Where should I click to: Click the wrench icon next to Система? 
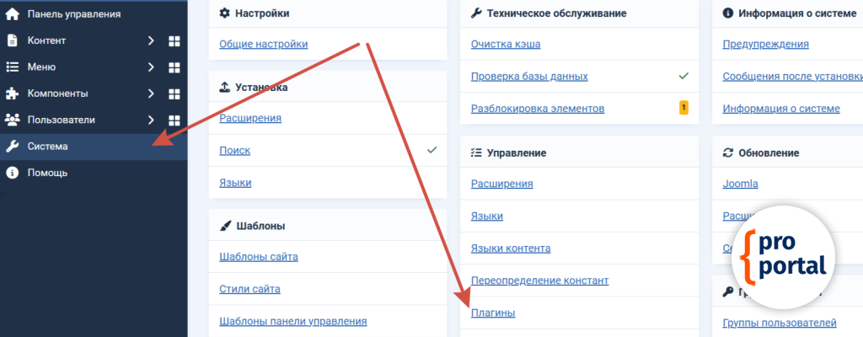[13, 146]
